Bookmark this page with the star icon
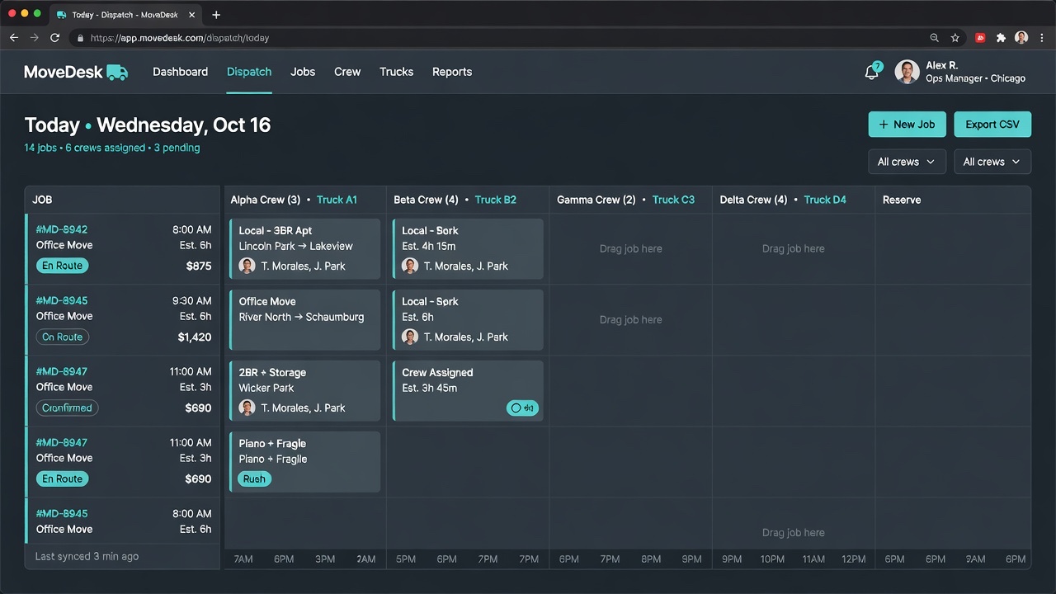1056x594 pixels. click(955, 38)
